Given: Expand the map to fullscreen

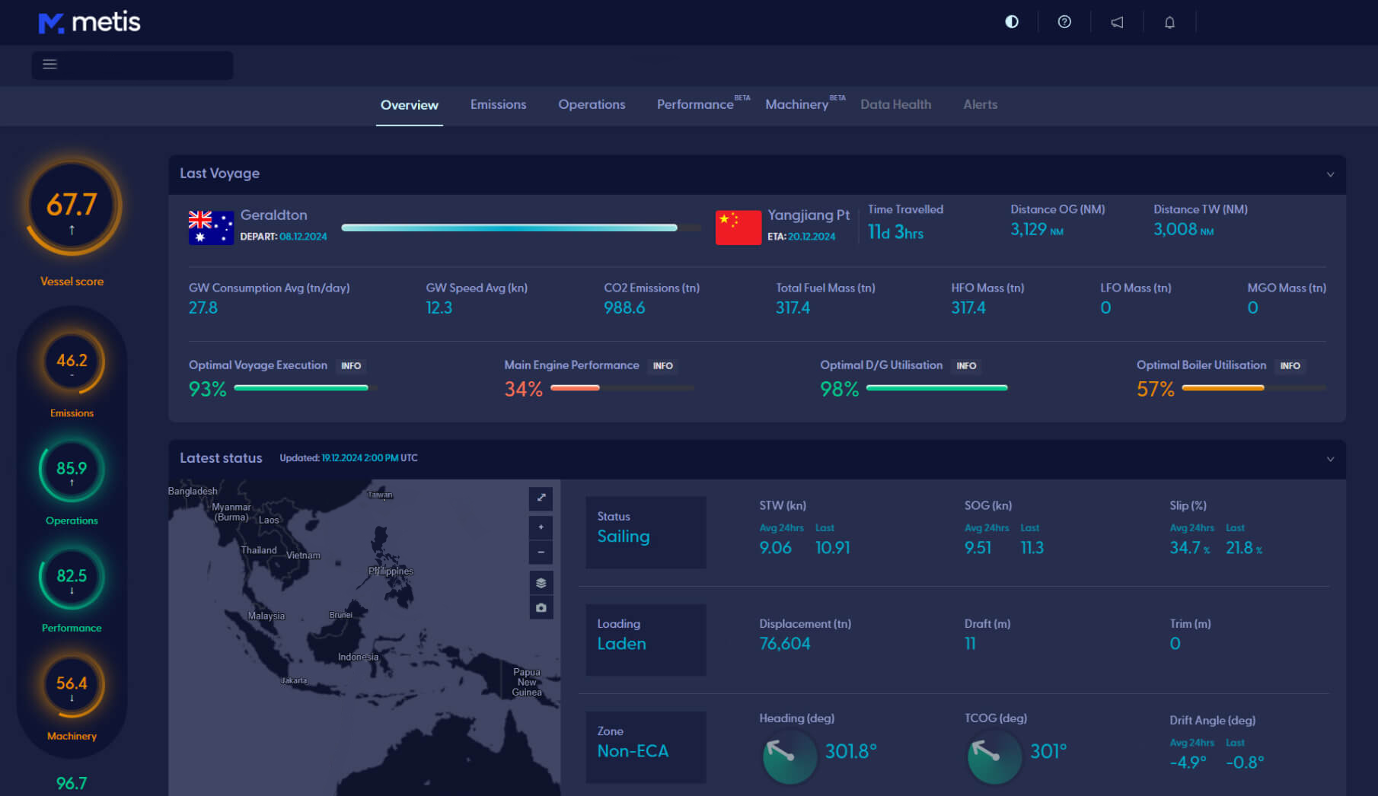Looking at the screenshot, I should [541, 498].
